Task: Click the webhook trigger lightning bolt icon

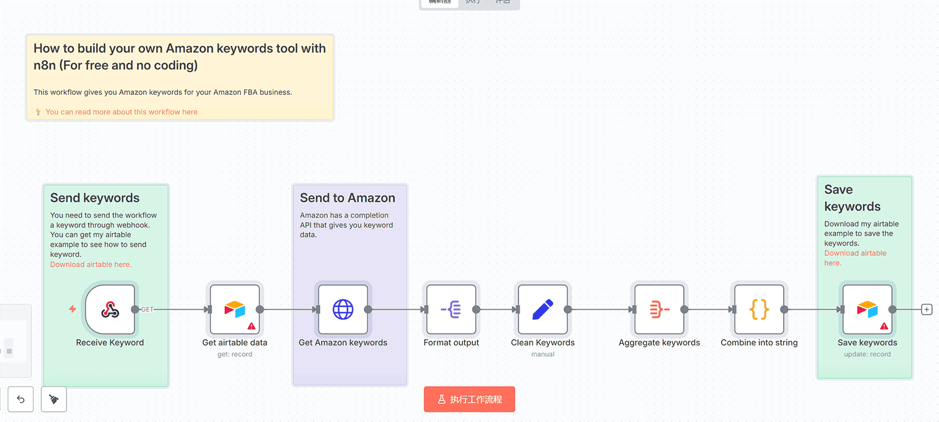Action: tap(73, 309)
